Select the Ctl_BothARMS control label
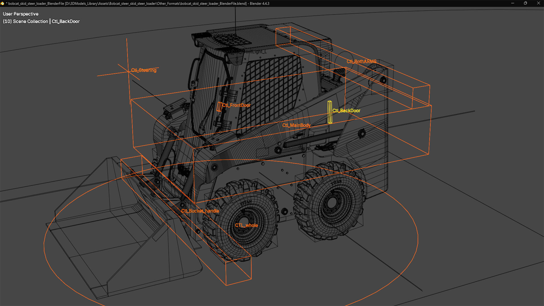The image size is (544, 306). (362, 61)
